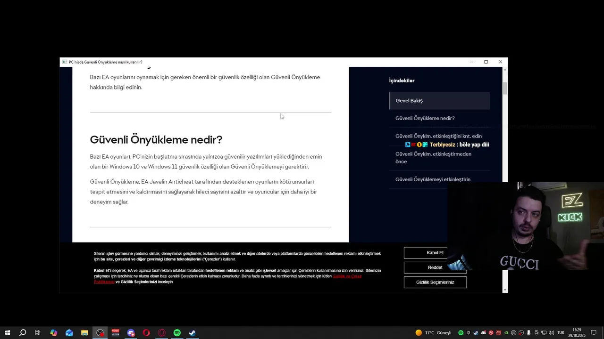Go to Güvenli Önyüklemeyi etkinleştirin section
Viewport: 604px width, 339px height.
coord(433,179)
